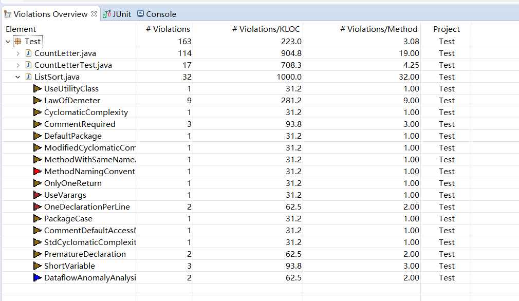Select the Violations Overview tab
Image resolution: width=519 pixels, height=301 pixels.
(50, 14)
